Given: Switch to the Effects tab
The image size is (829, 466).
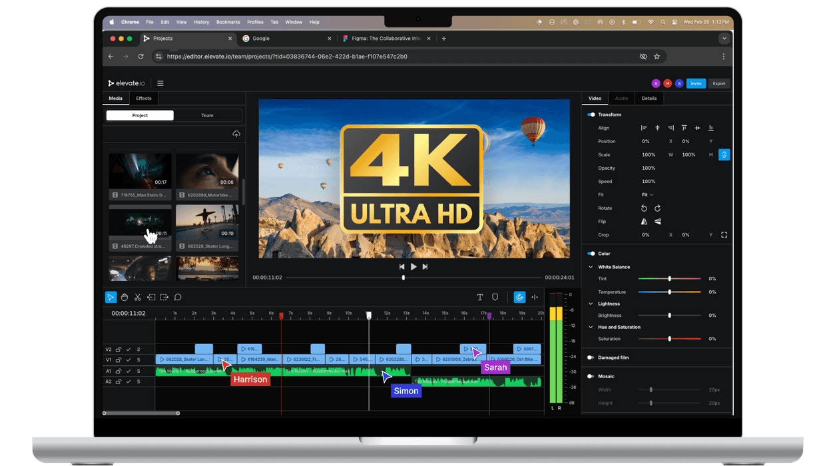Looking at the screenshot, I should [144, 99].
